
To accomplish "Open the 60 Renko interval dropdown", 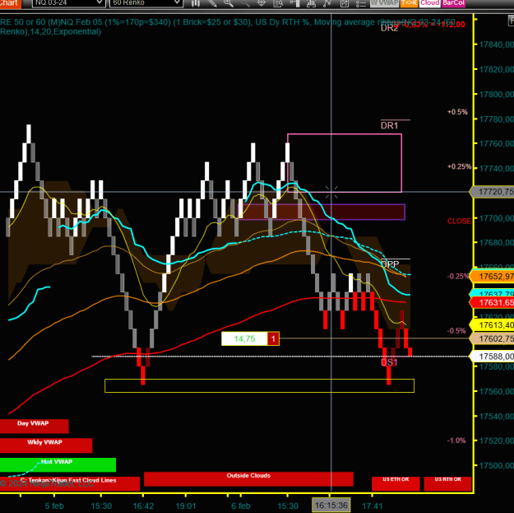I will tap(146, 2).
